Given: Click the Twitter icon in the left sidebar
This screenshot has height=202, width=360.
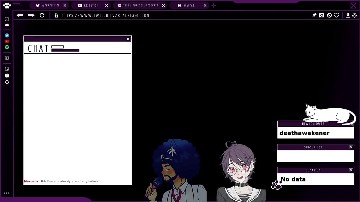Looking at the screenshot, I should 7,36.
